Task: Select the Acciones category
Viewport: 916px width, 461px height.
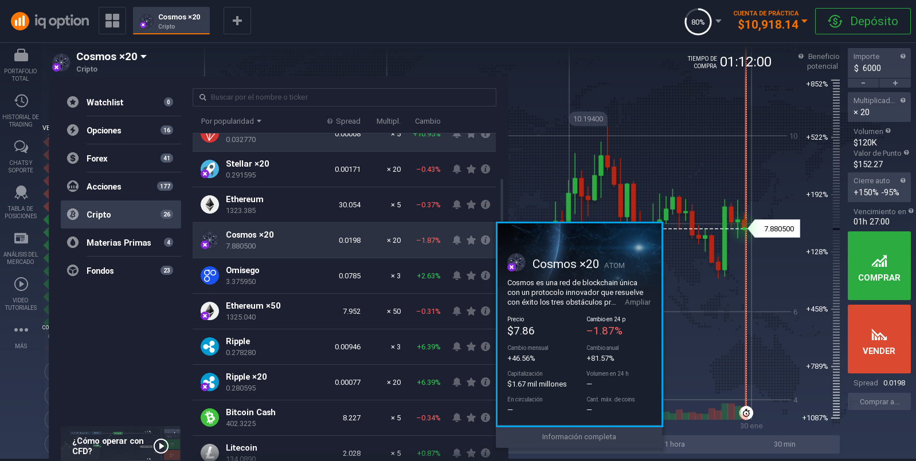Action: [121, 187]
